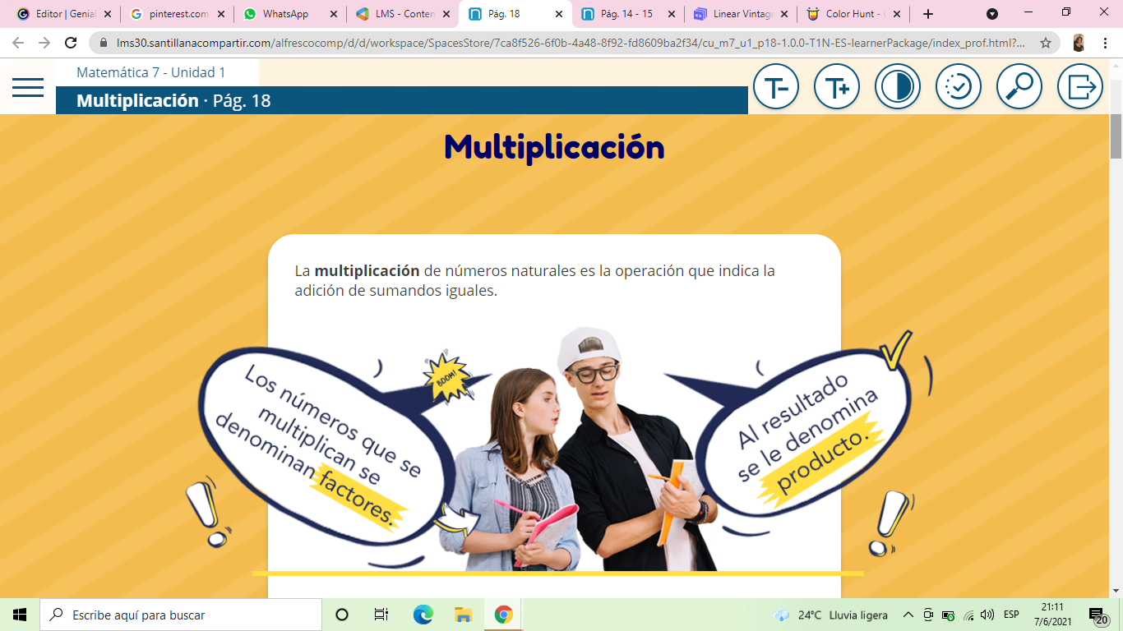Click the exit lesson icon
The height and width of the screenshot is (631, 1123).
point(1079,86)
